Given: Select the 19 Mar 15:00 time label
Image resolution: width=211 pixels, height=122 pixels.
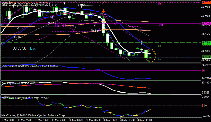Looking at the screenshot, I should tap(25, 120).
